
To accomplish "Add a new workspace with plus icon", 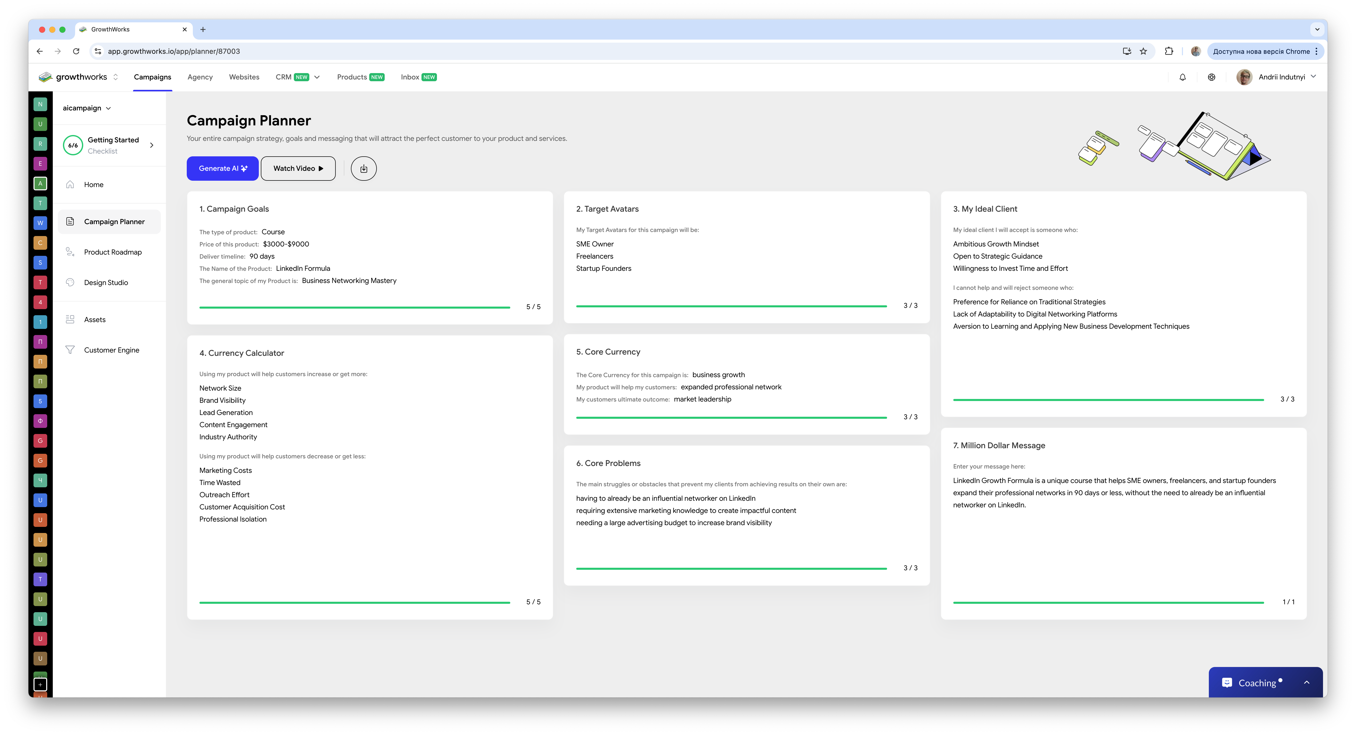I will [x=40, y=684].
